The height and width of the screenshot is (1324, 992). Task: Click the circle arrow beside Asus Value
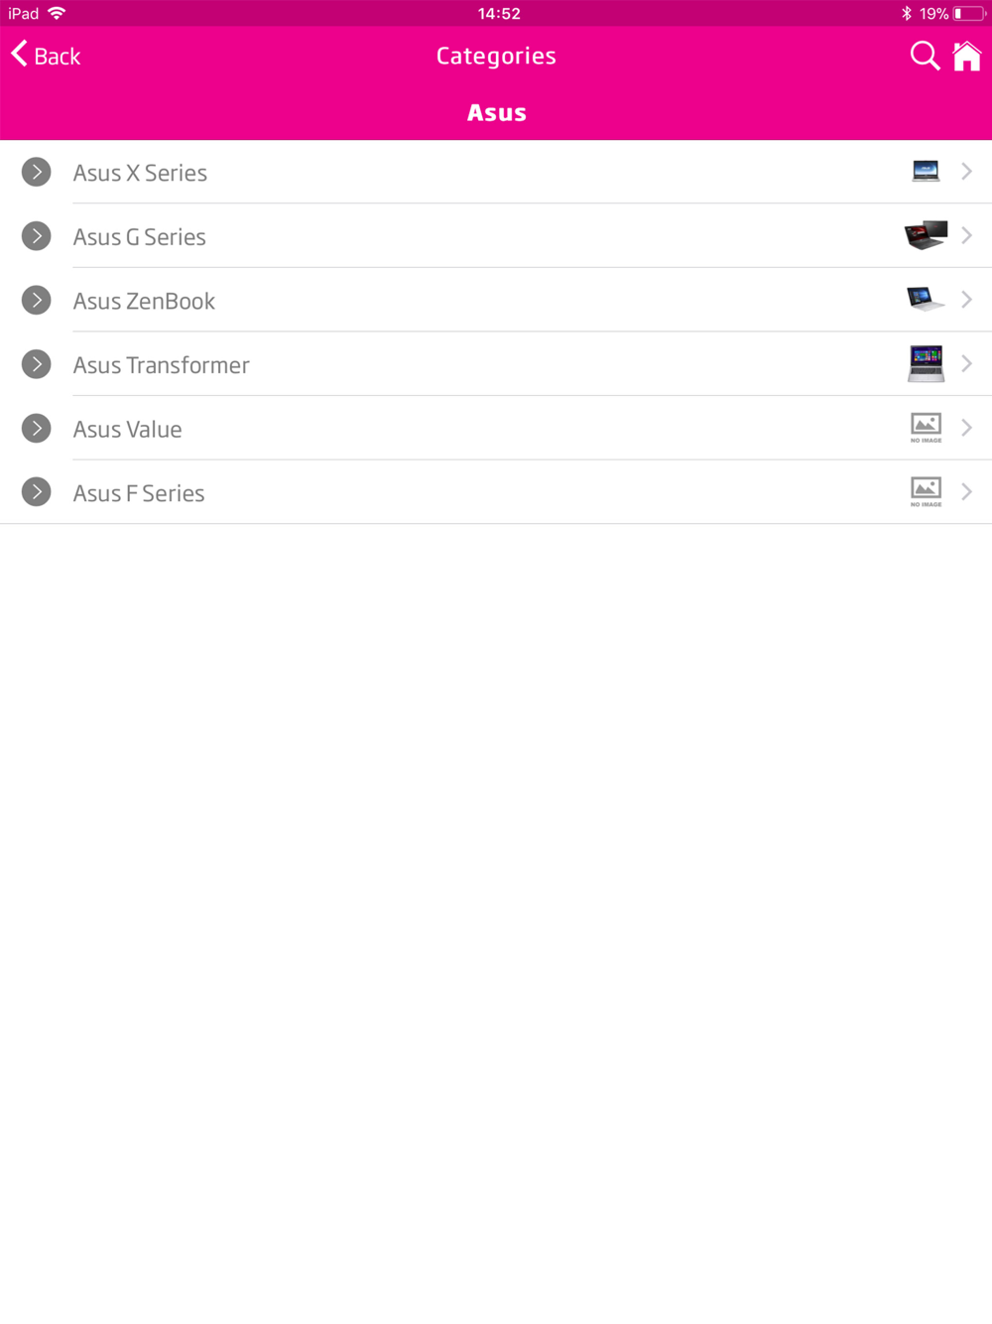(x=37, y=429)
